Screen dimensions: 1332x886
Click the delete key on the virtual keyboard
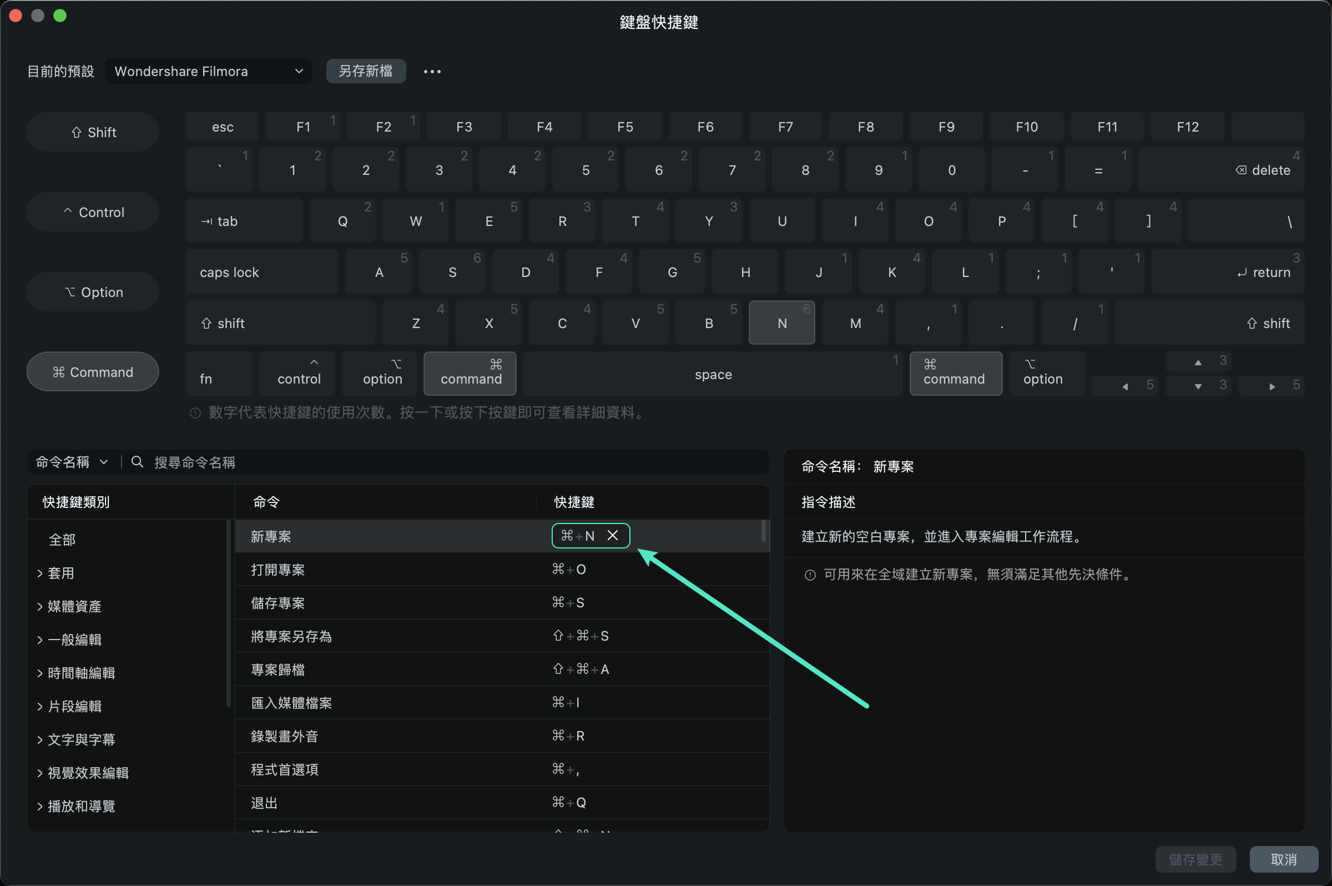pyautogui.click(x=1222, y=169)
